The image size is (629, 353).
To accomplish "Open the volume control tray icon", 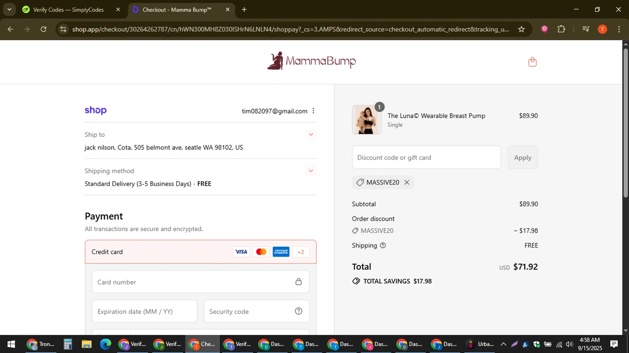I will coord(569,344).
